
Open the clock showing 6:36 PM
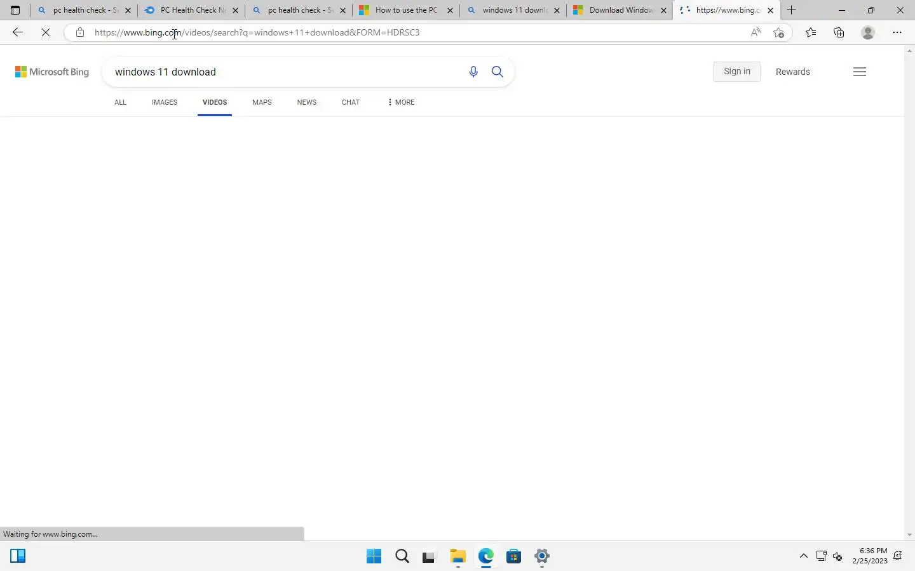871,556
